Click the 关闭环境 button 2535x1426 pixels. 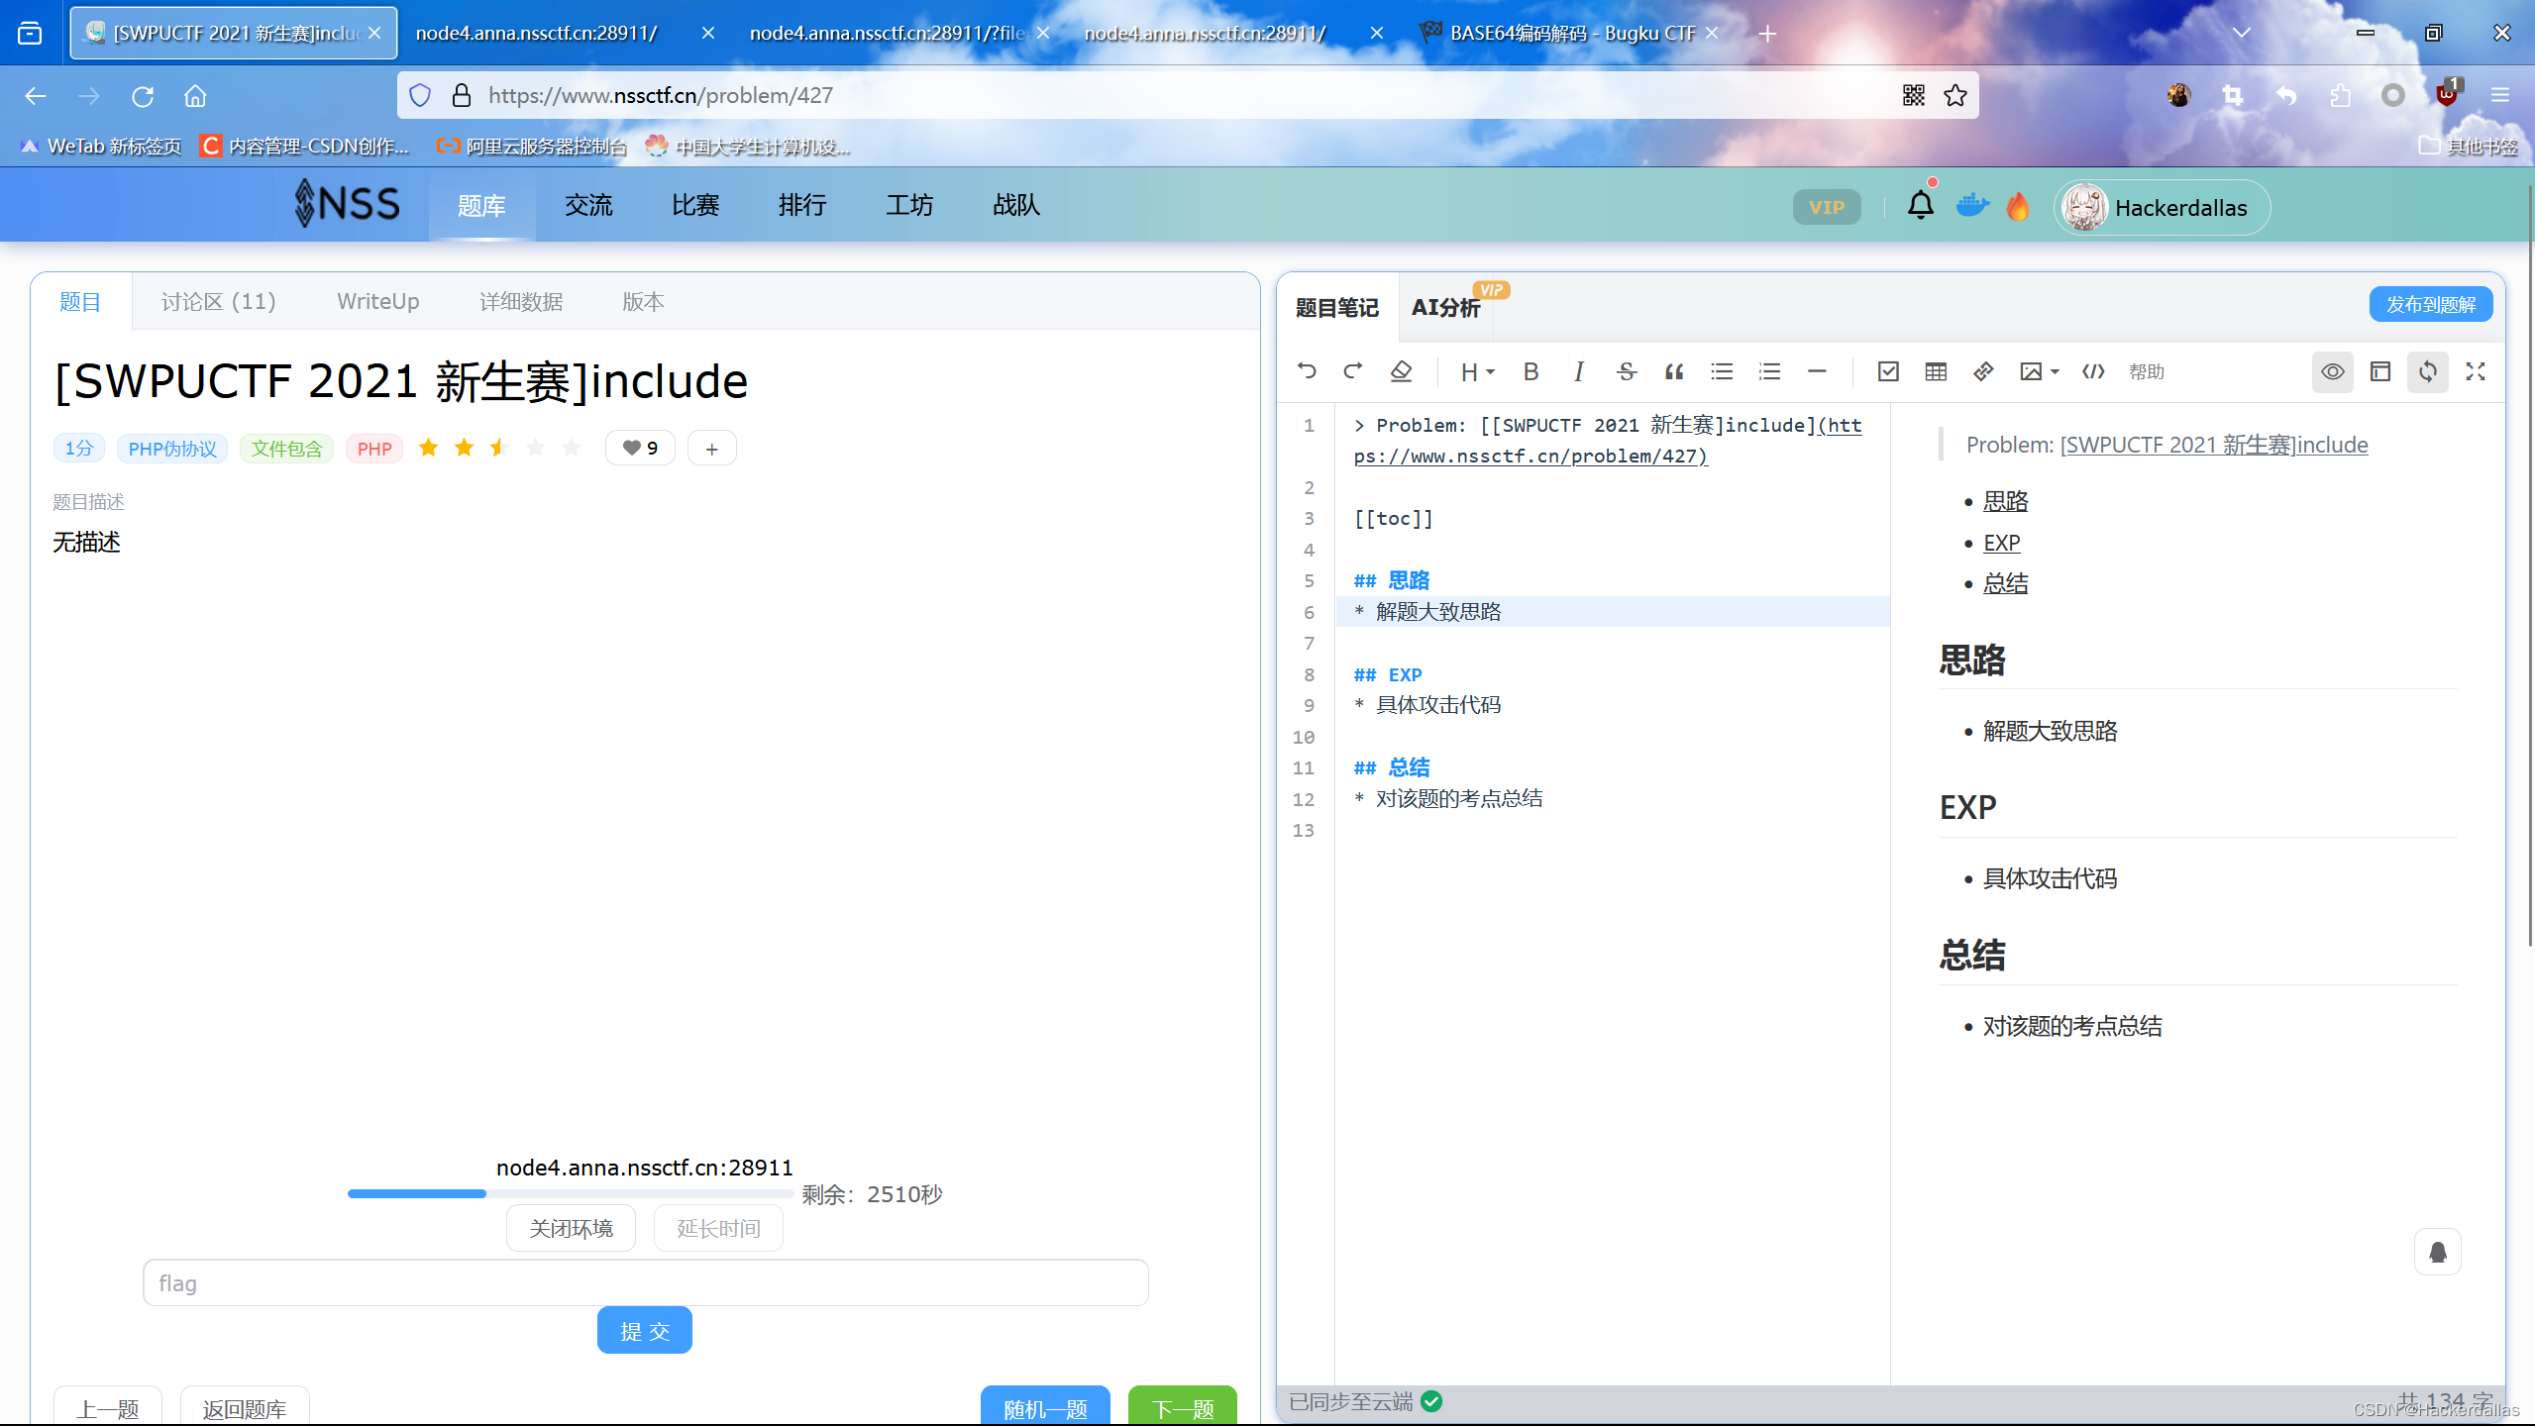point(570,1227)
